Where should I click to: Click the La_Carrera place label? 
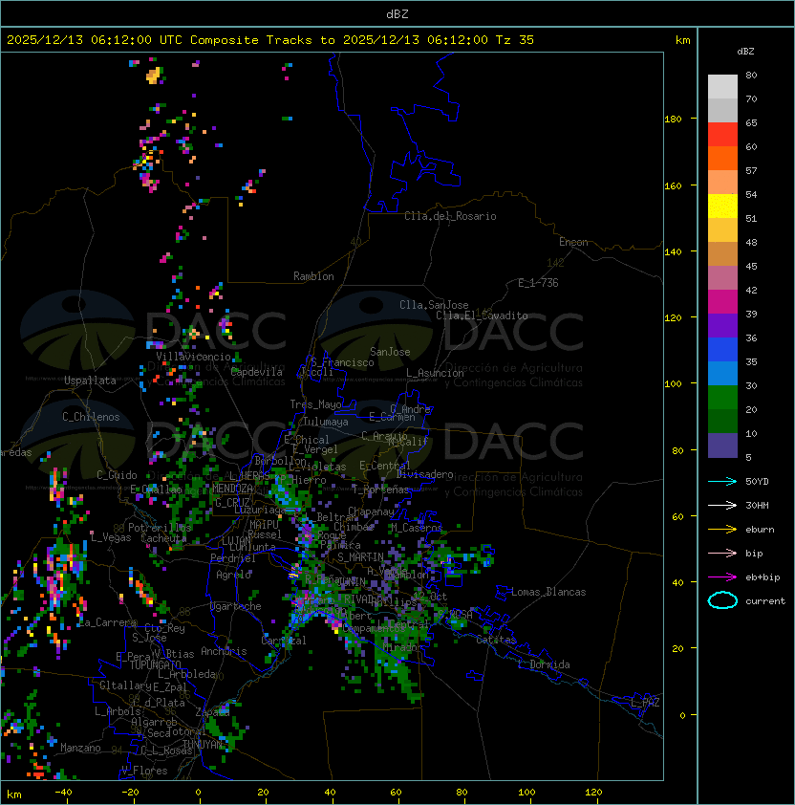pyautogui.click(x=107, y=622)
